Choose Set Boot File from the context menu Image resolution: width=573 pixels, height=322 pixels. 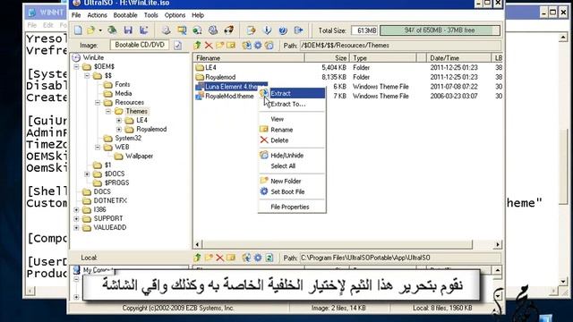tap(292, 191)
